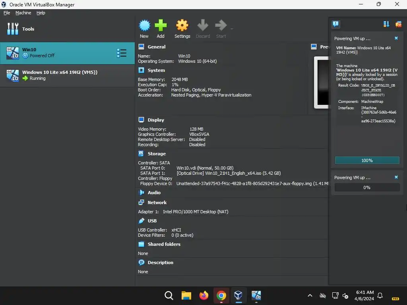Open the Display section header
Viewport: 407px width, 305px height.
pyautogui.click(x=156, y=120)
